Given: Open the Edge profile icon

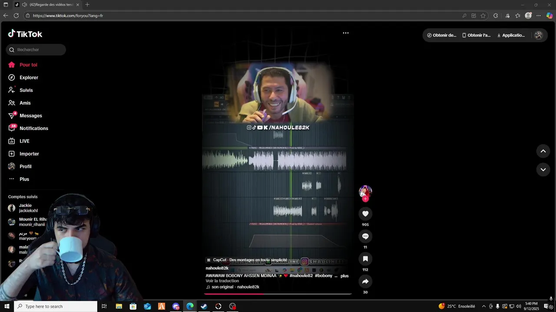Looking at the screenshot, I should pos(528,16).
